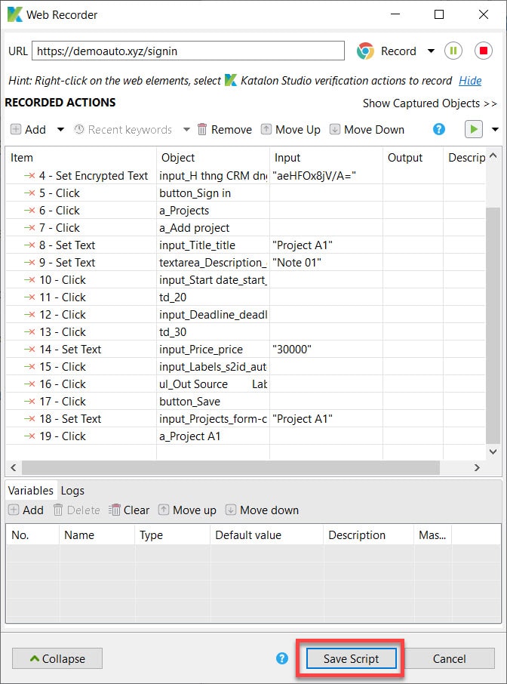507x684 pixels.
Task: Select step 18 - Set Text
Action: coord(245,419)
